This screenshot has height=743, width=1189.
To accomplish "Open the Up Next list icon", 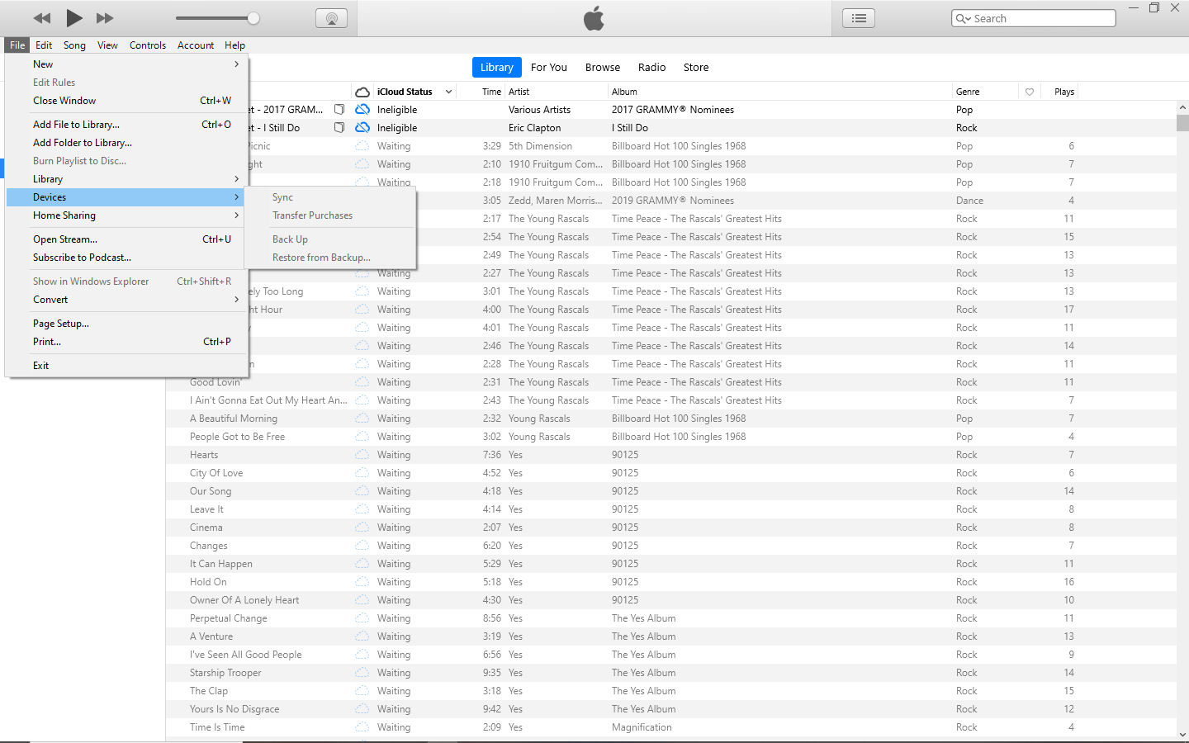I will (x=858, y=17).
